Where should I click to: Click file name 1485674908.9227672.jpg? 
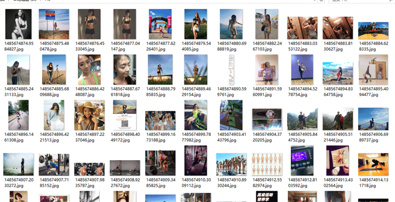click(125, 183)
